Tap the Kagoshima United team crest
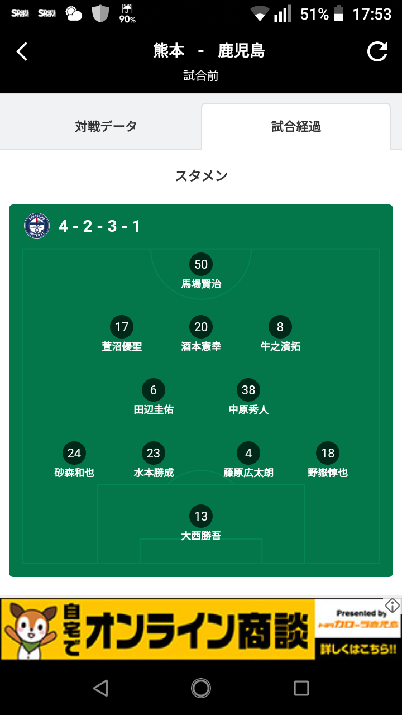 (37, 226)
